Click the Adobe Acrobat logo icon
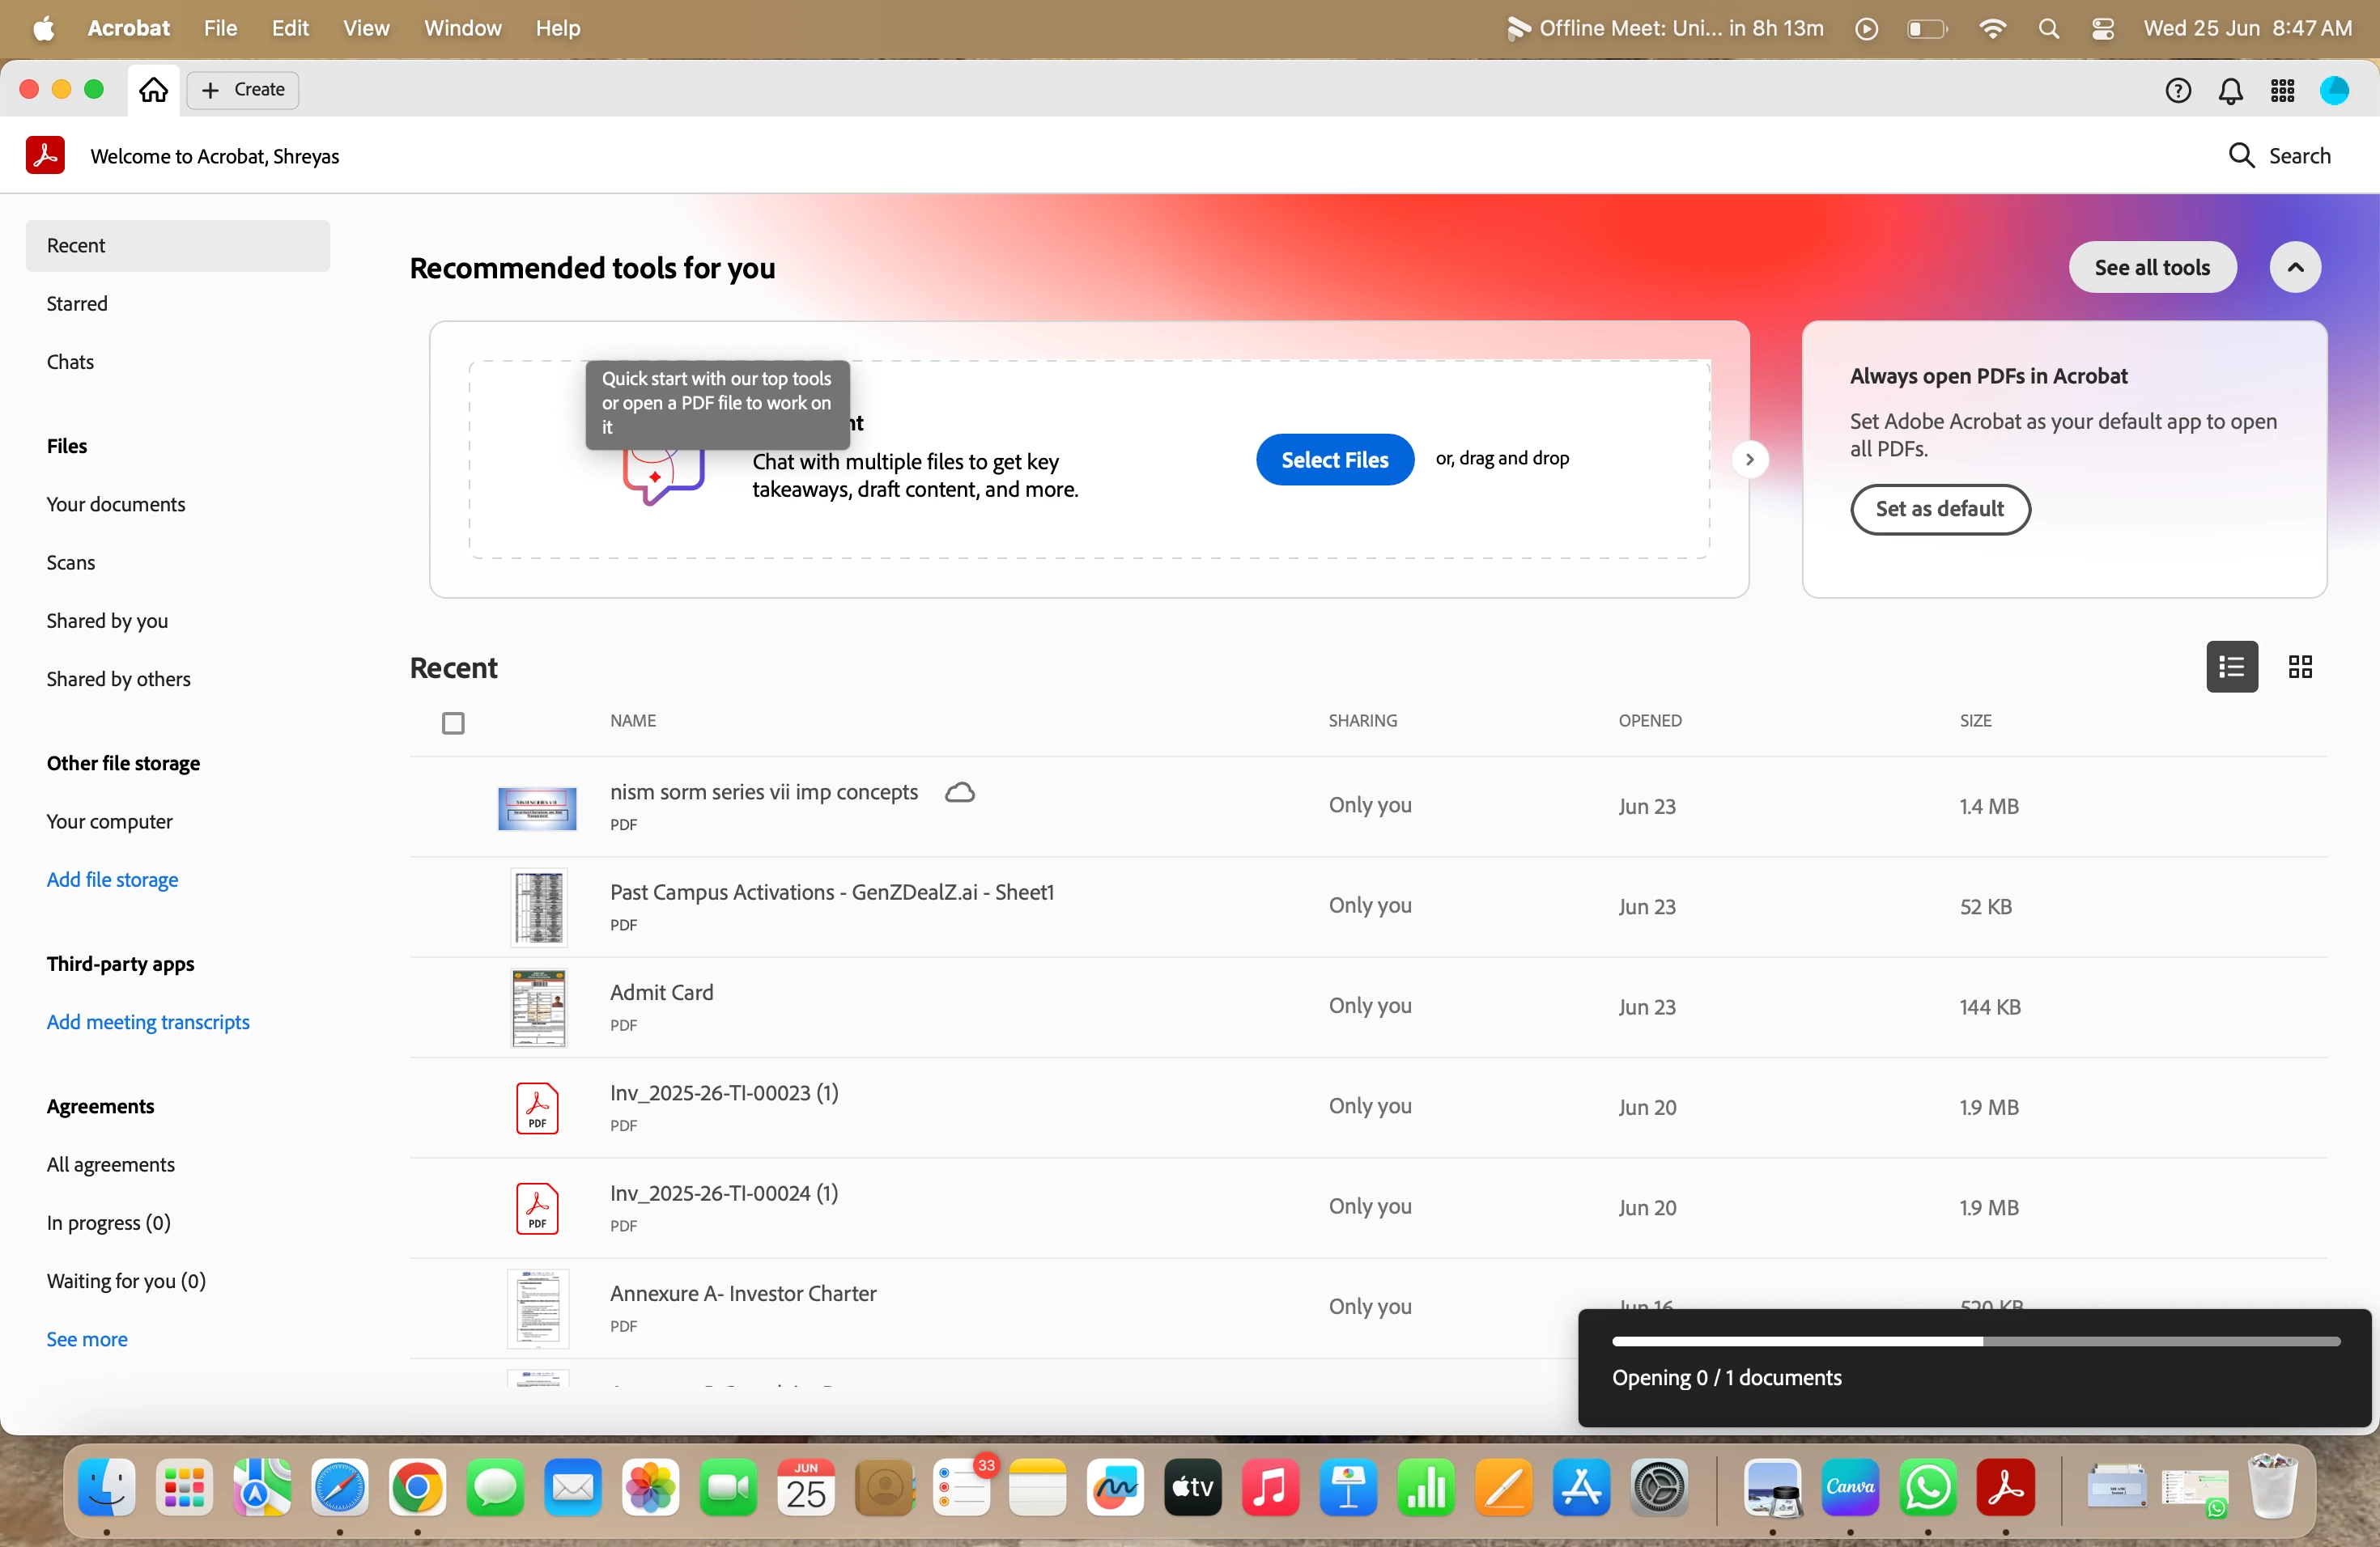 [45, 156]
